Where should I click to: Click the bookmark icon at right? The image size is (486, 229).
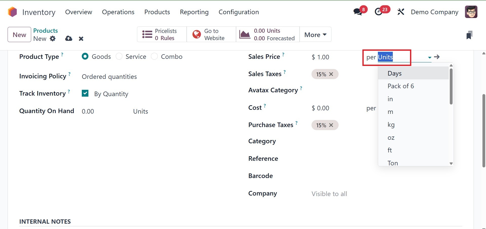pos(469,35)
